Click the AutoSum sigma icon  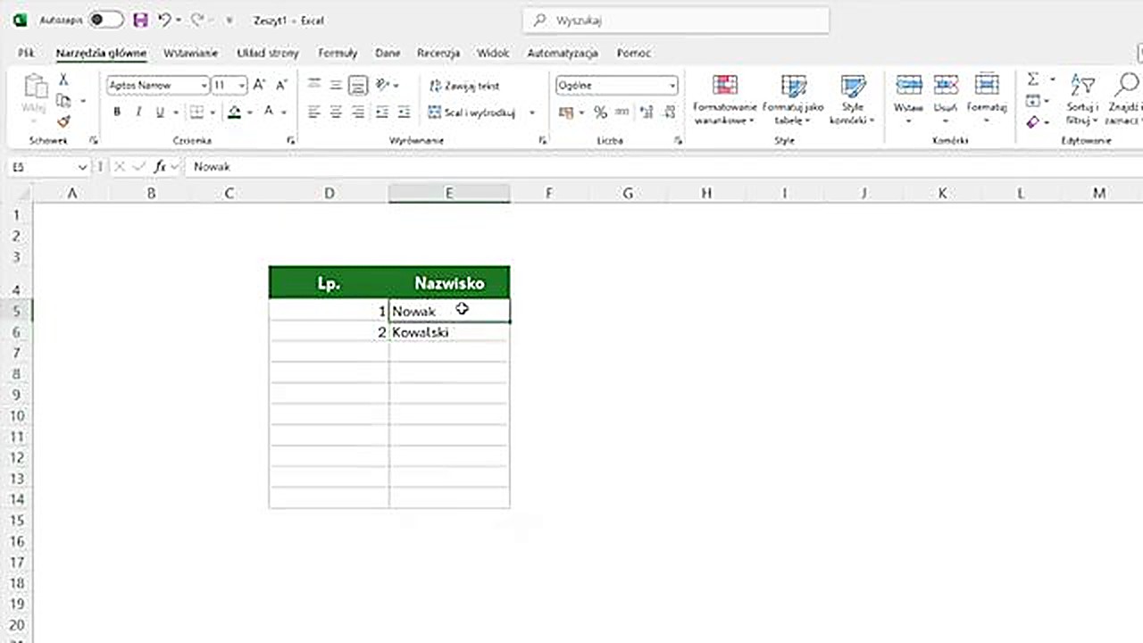tap(1033, 79)
